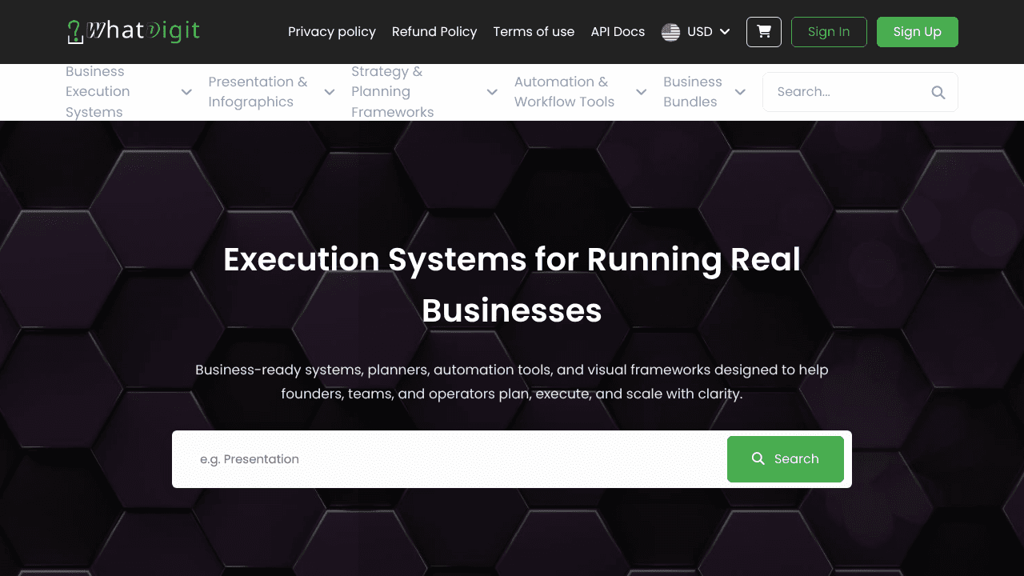Open the Refund Policy page
The height and width of the screenshot is (576, 1024).
point(434,32)
